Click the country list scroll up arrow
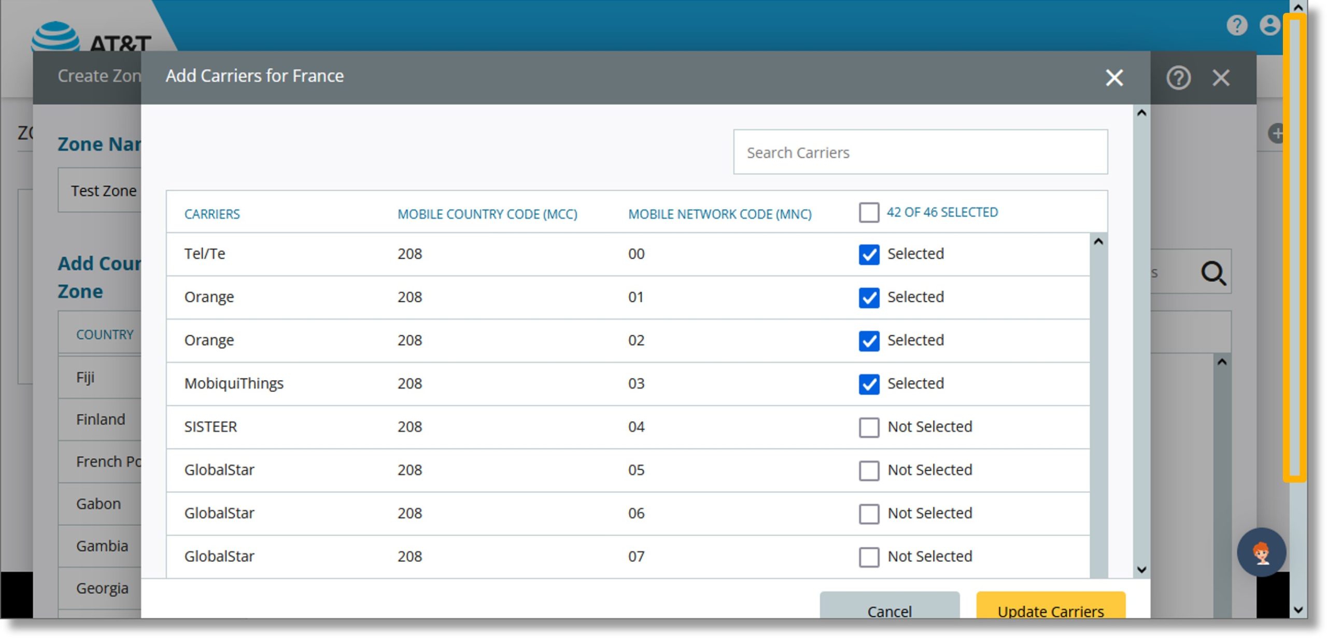Image resolution: width=1327 pixels, height=638 pixels. coord(1222,362)
